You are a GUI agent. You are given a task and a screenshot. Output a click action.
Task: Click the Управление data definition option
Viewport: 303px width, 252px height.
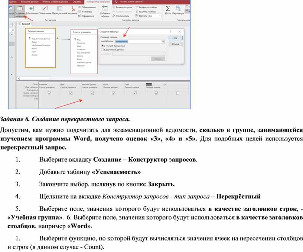86,16
